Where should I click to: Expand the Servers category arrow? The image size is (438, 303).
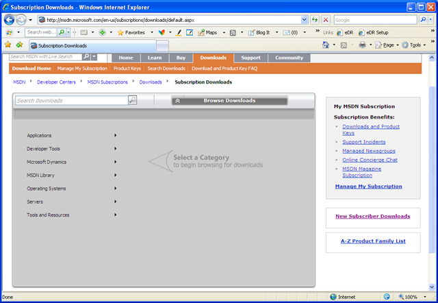click(x=116, y=202)
